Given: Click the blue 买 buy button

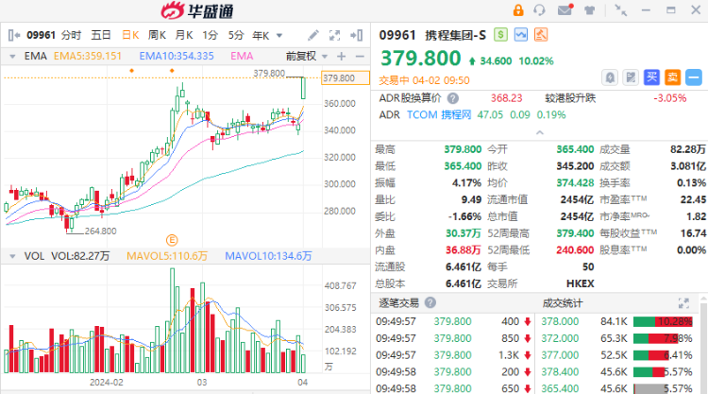Looking at the screenshot, I should coord(651,77).
